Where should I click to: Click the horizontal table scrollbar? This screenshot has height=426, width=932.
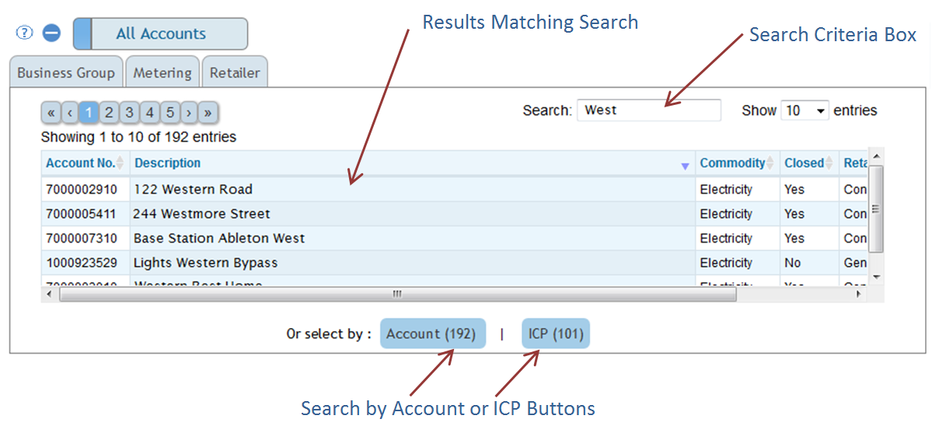point(396,295)
